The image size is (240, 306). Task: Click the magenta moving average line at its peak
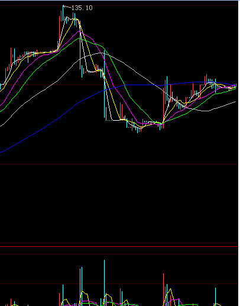(x=79, y=31)
